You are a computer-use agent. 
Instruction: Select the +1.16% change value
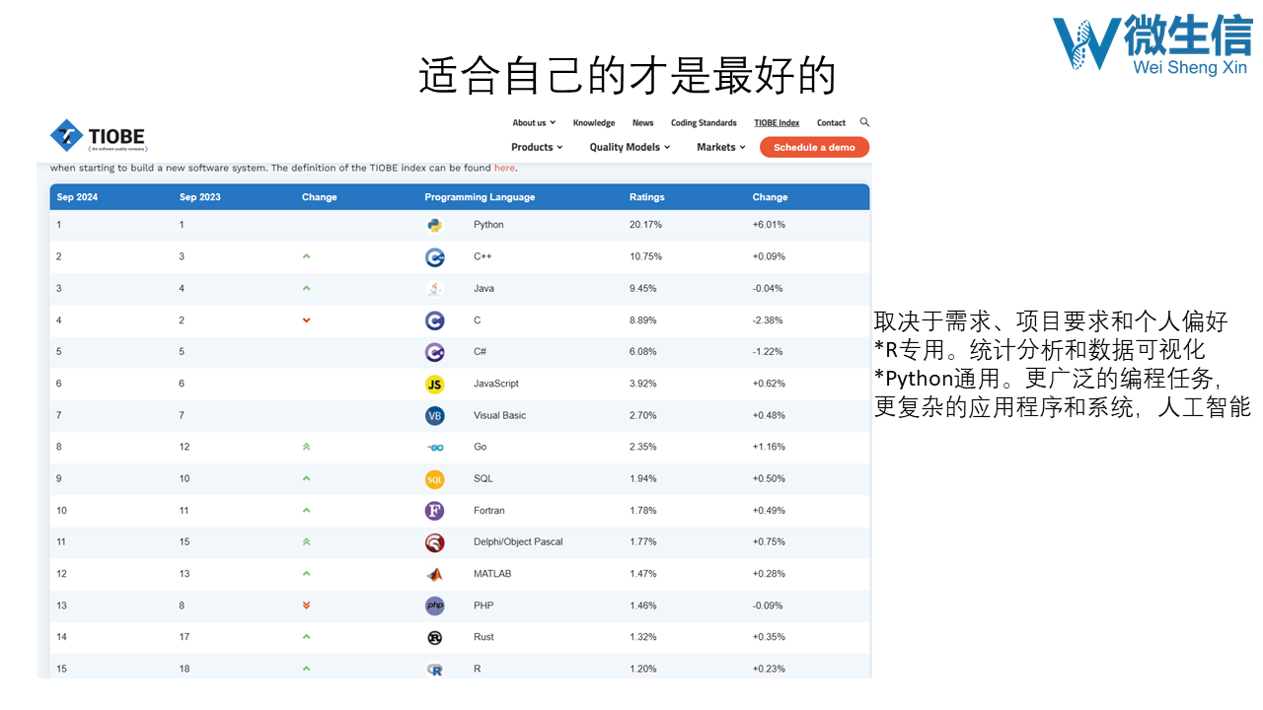769,447
